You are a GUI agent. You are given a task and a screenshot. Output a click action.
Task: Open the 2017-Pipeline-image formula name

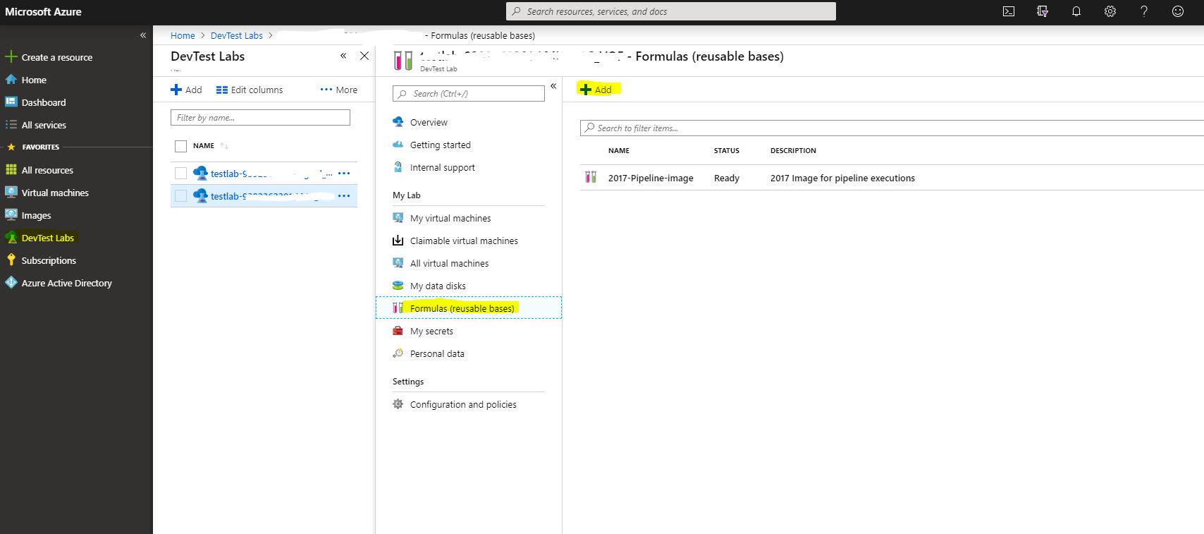tap(651, 178)
